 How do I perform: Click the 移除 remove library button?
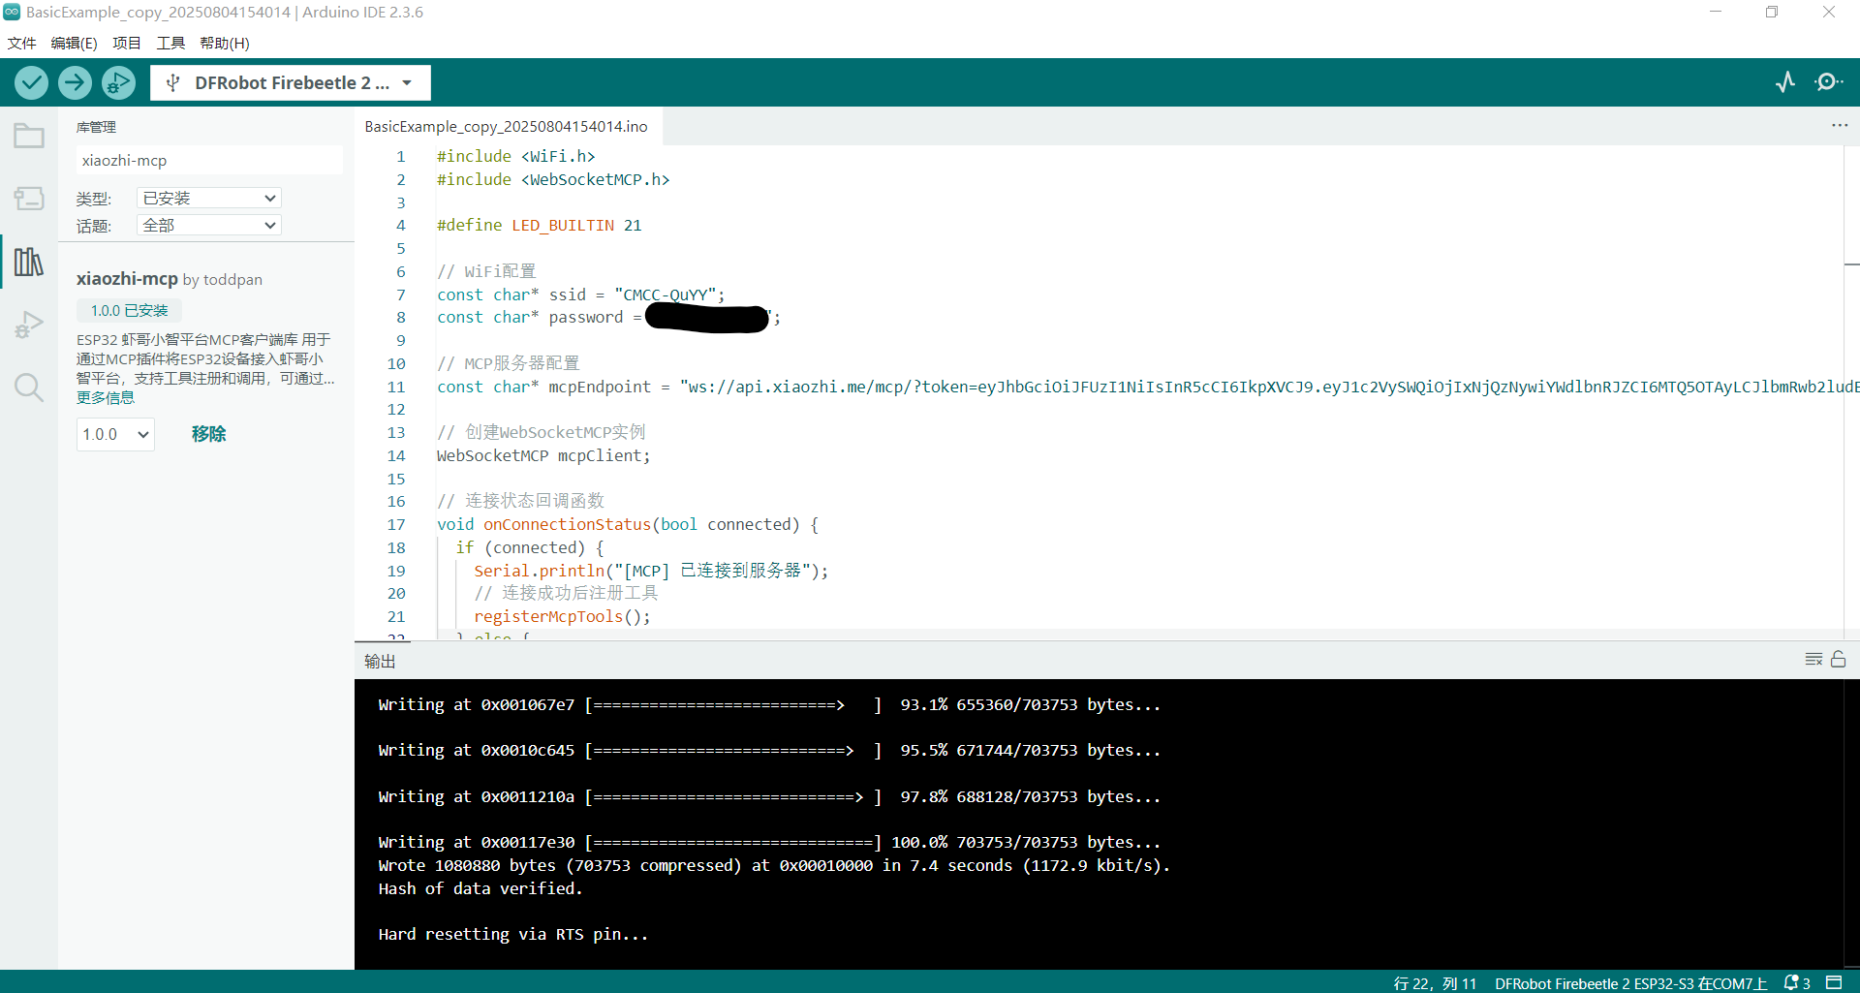[x=208, y=434]
